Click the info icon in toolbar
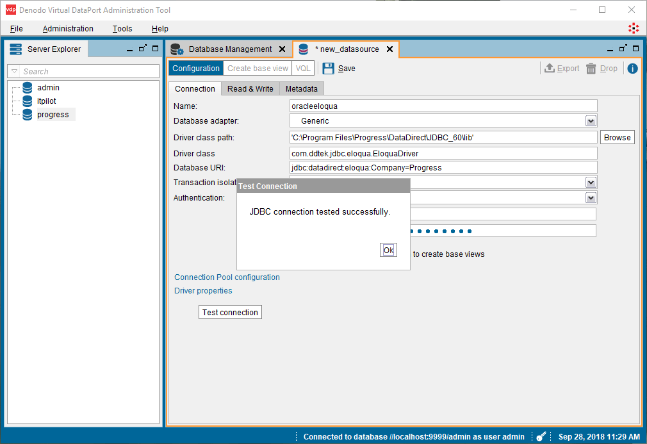The image size is (647, 444). [632, 69]
